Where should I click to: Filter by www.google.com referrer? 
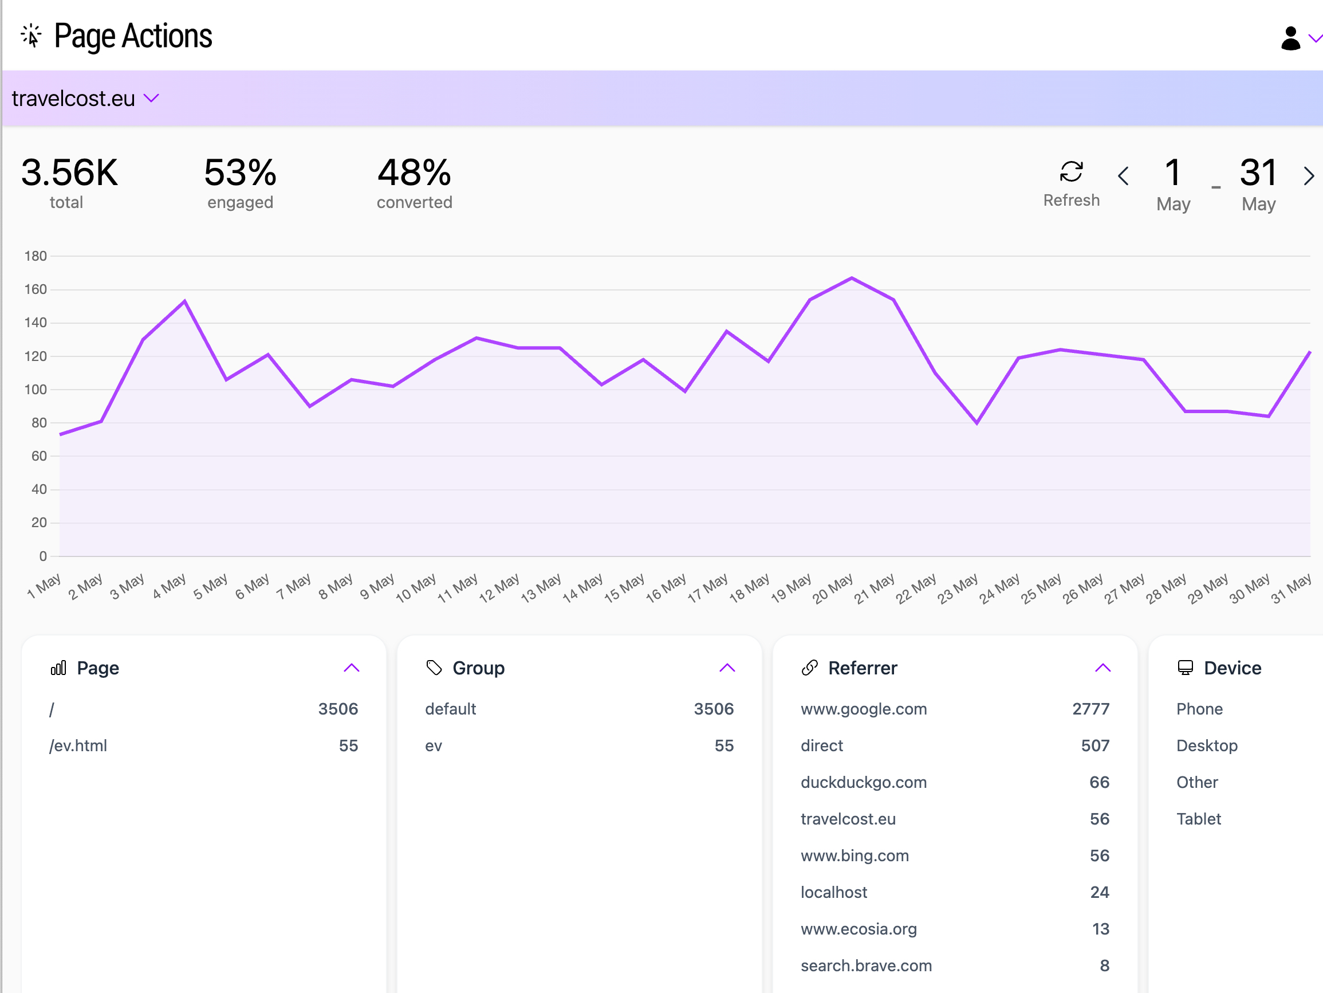pyautogui.click(x=955, y=709)
